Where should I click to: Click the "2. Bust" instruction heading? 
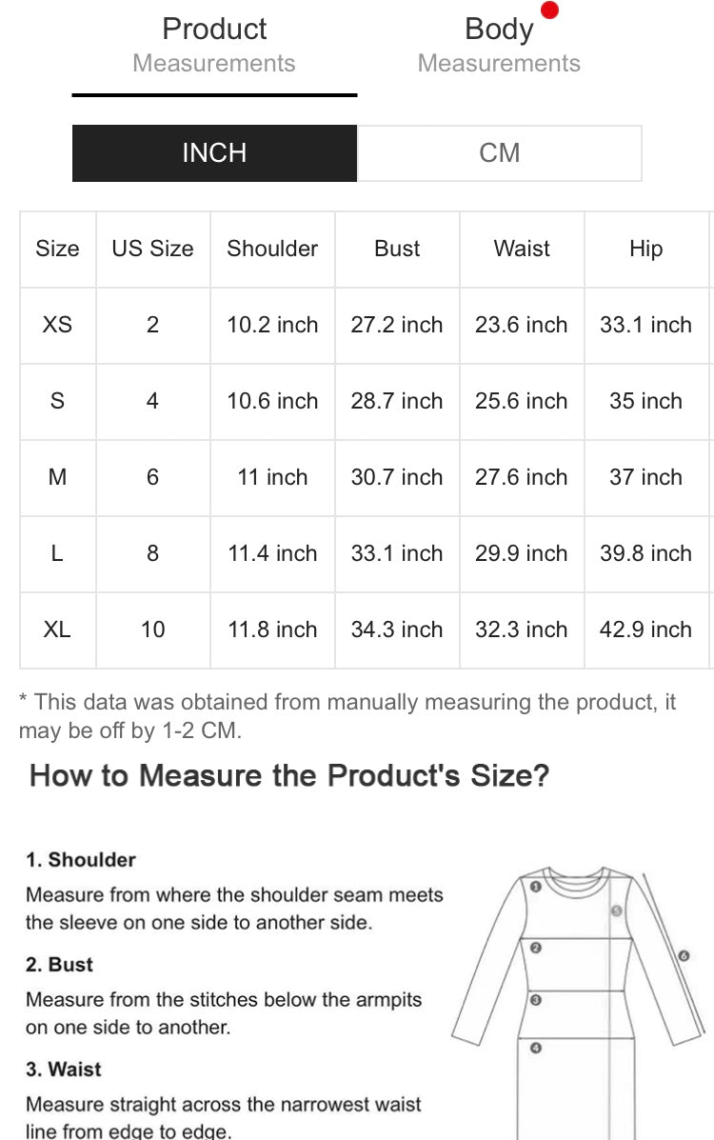(x=59, y=965)
